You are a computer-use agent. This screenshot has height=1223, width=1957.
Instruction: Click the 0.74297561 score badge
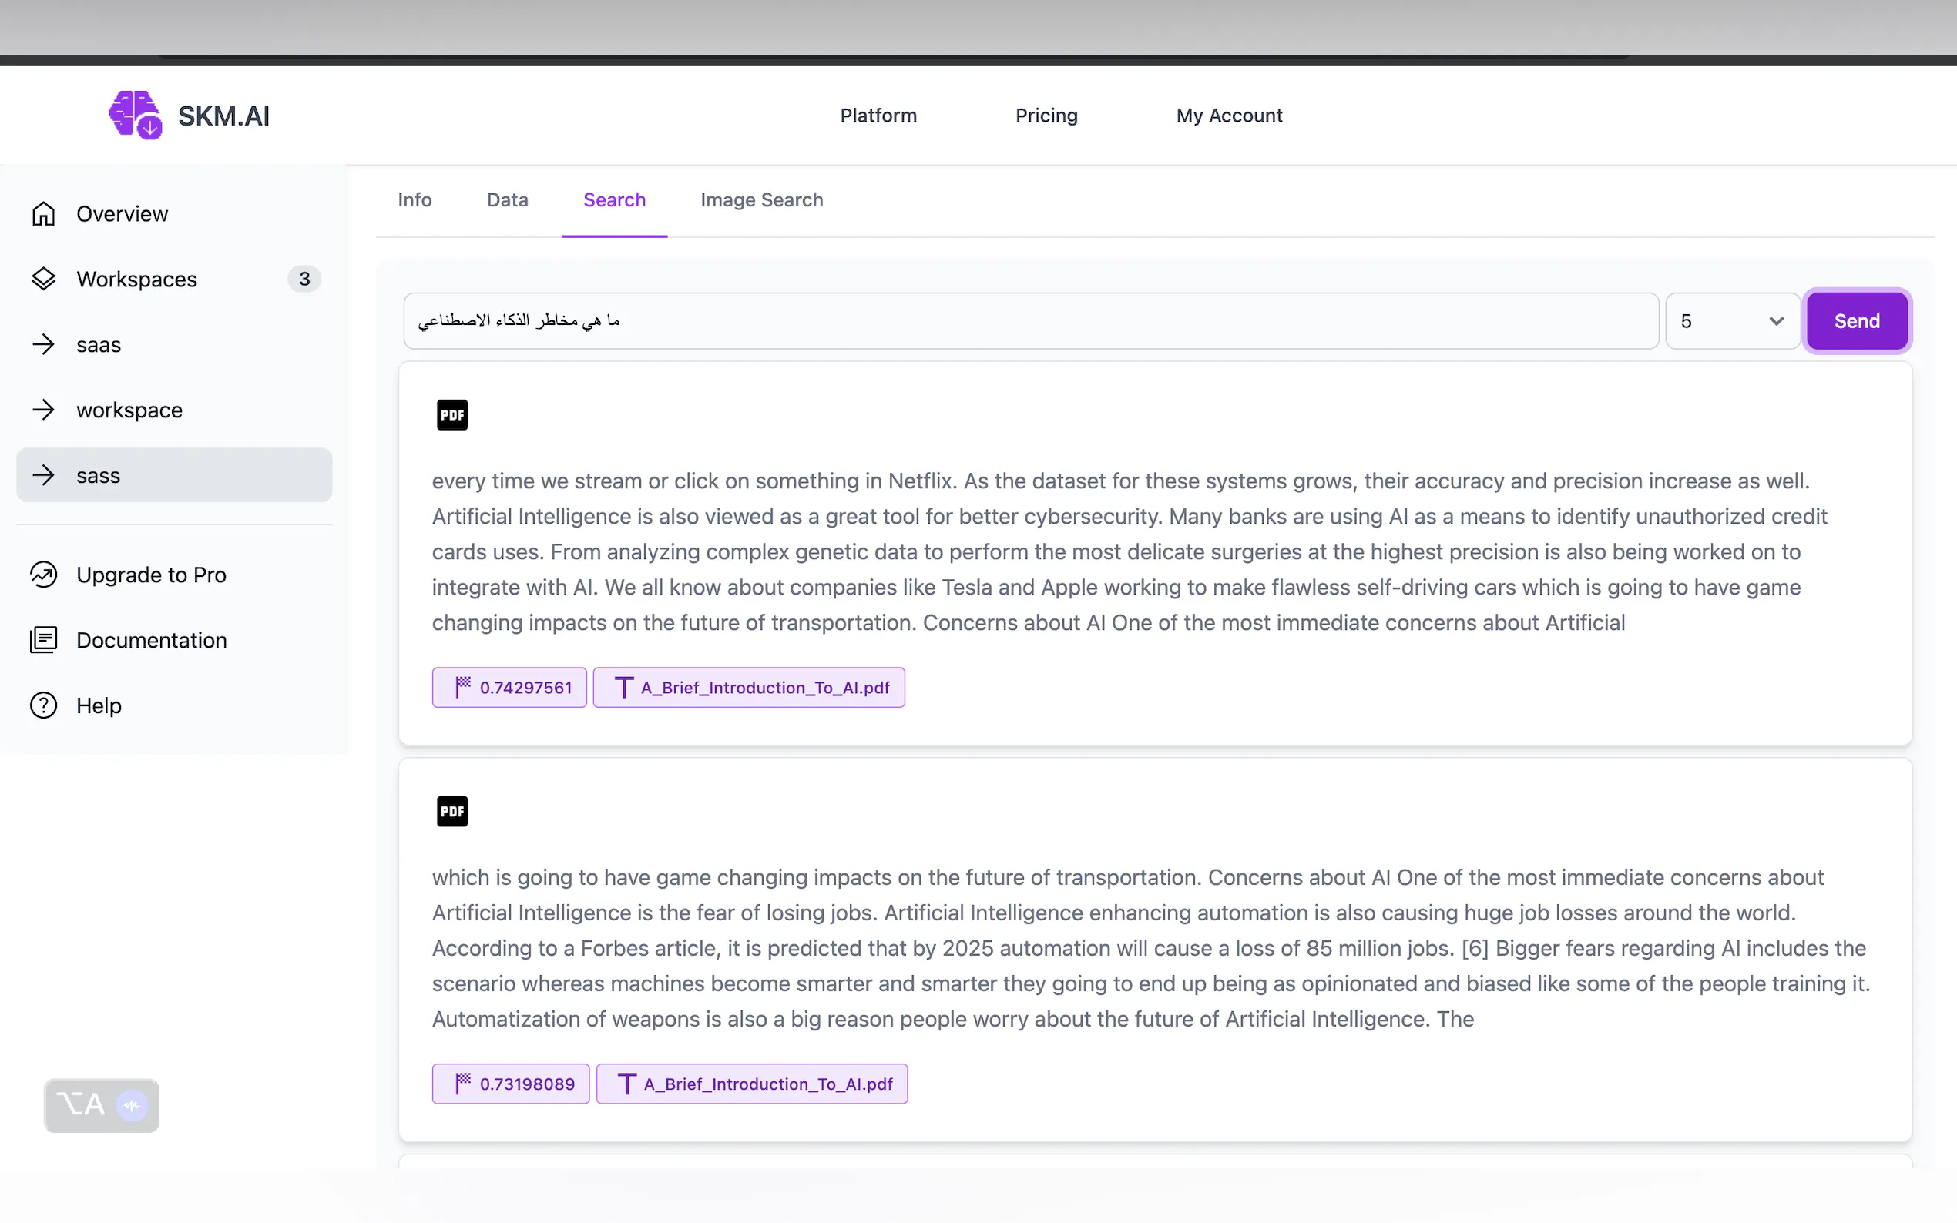(x=510, y=688)
